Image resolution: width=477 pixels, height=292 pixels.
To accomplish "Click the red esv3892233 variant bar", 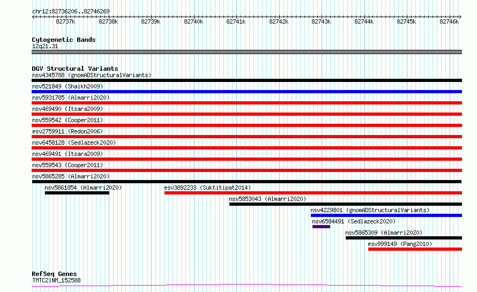I will (313, 193).
